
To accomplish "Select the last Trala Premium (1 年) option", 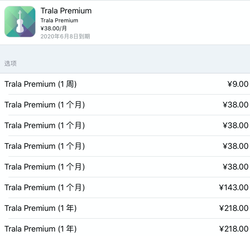I will click(x=40, y=229).
